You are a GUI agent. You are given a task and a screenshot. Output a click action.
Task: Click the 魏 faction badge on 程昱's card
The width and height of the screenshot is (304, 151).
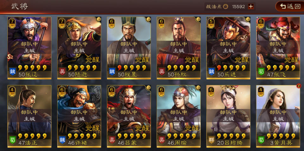pyautogui.click(x=112, y=71)
